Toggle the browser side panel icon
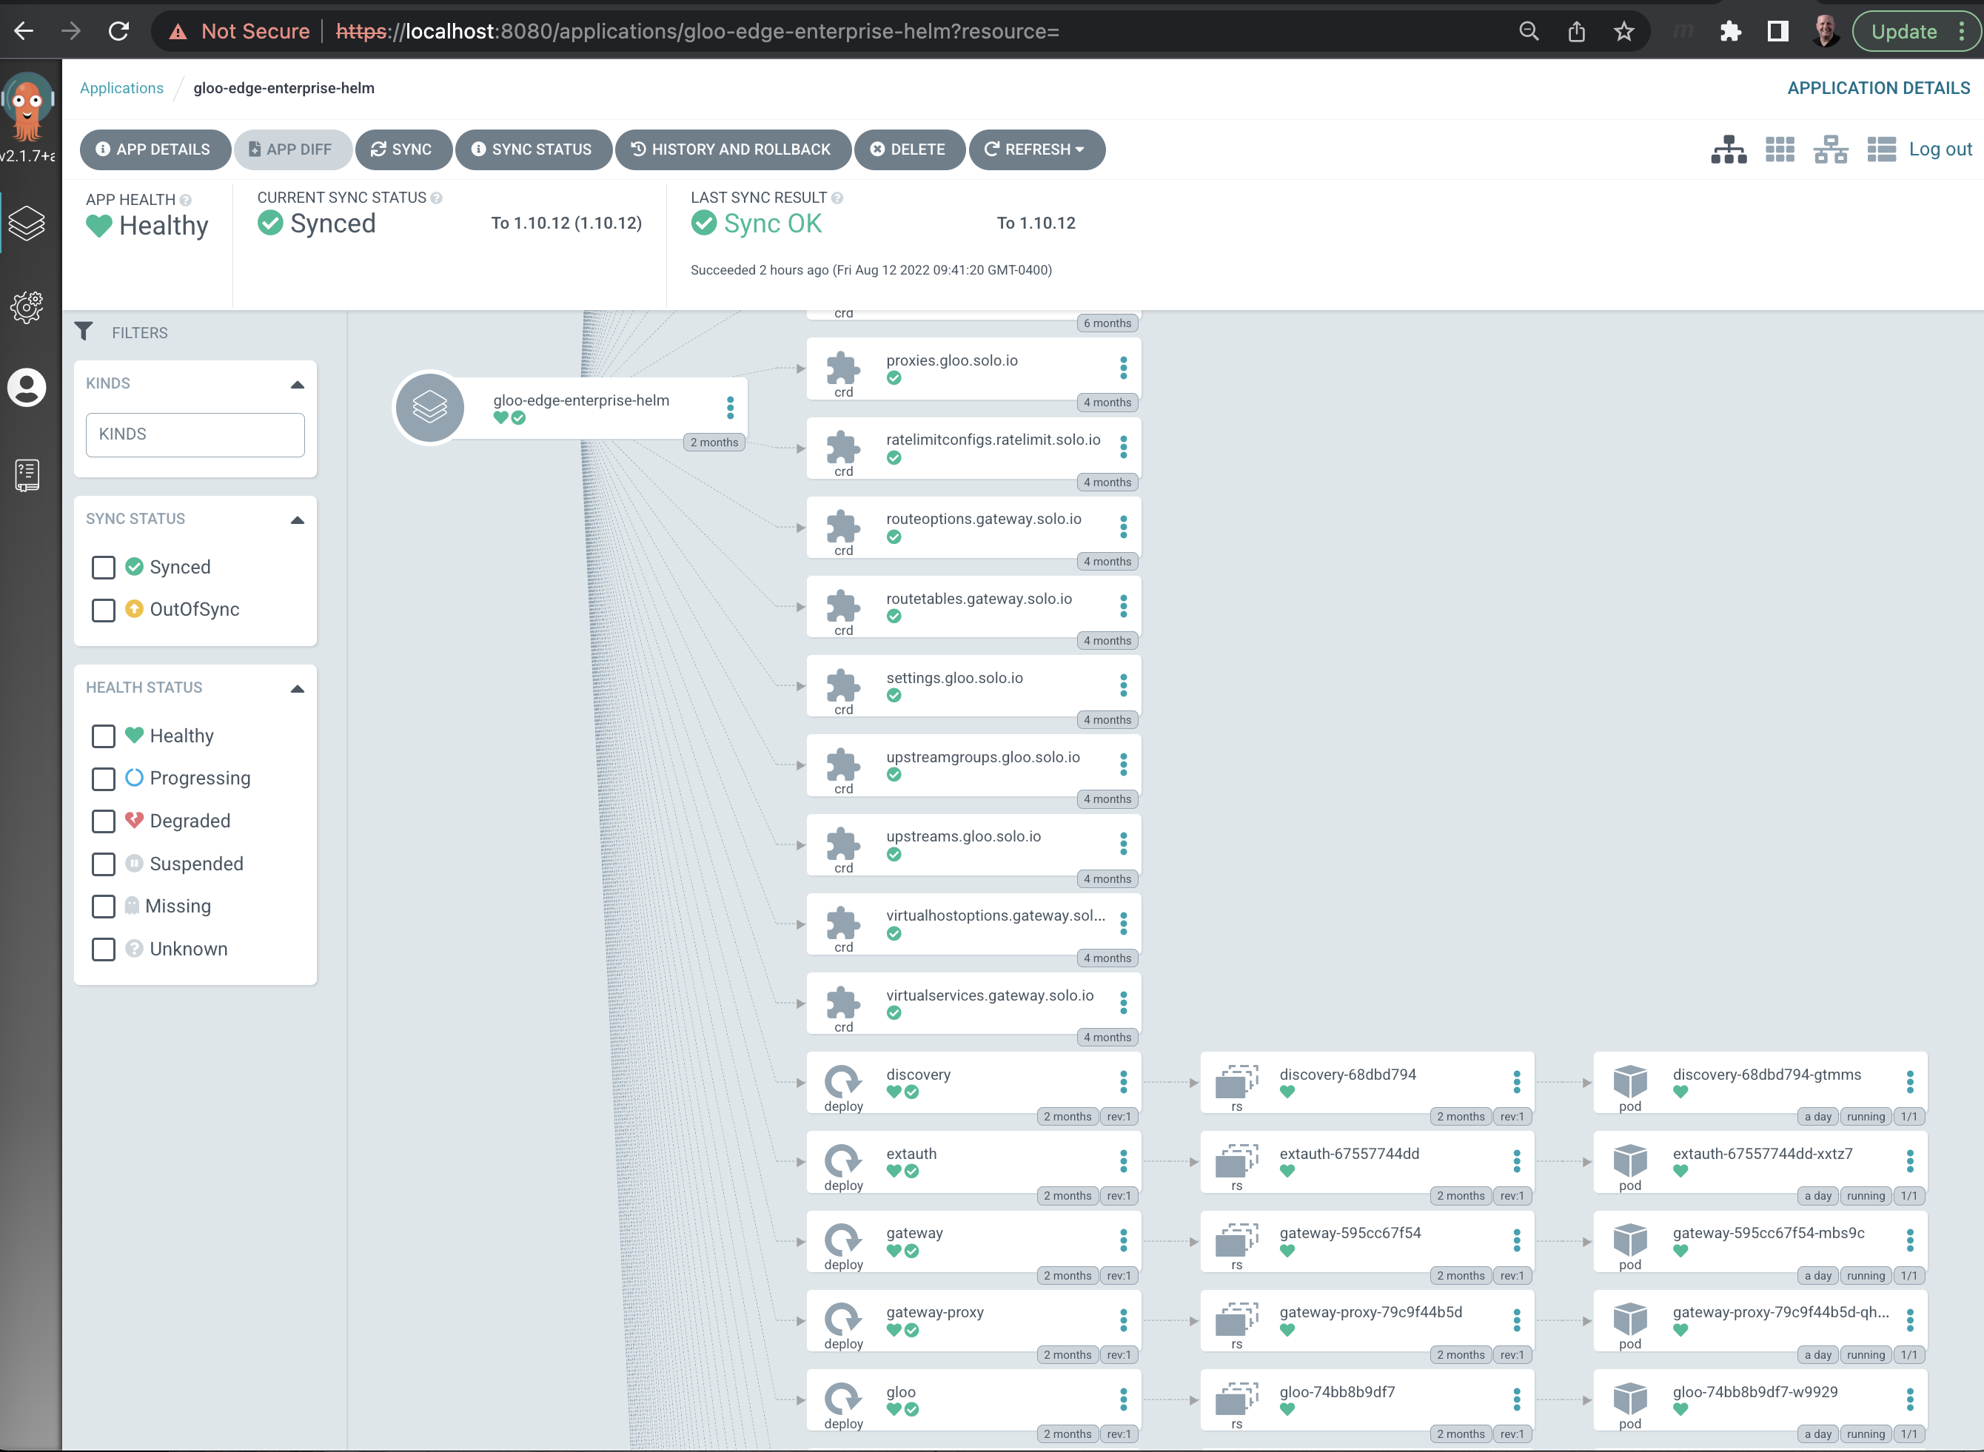The width and height of the screenshot is (1984, 1452). 1777,32
